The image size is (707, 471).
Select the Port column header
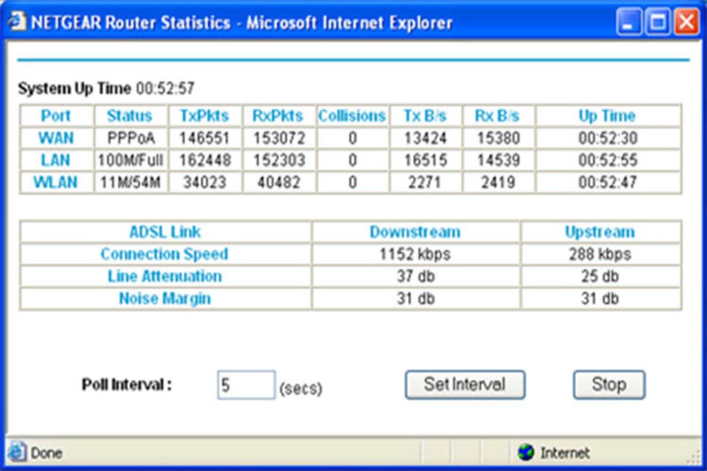(56, 116)
